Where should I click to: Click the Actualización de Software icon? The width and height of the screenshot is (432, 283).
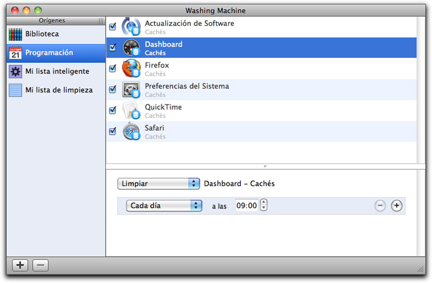[132, 27]
